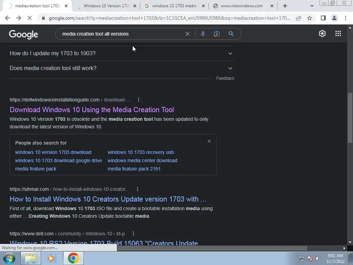Image resolution: width=353 pixels, height=265 pixels.
Task: Click the scrollbar down arrow
Action: (350, 242)
